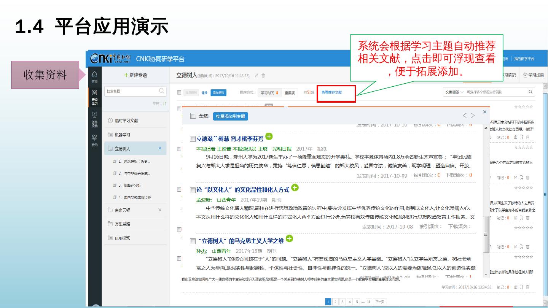
Task: Click green plus next to 论"以文化人" article
Action: (295, 187)
